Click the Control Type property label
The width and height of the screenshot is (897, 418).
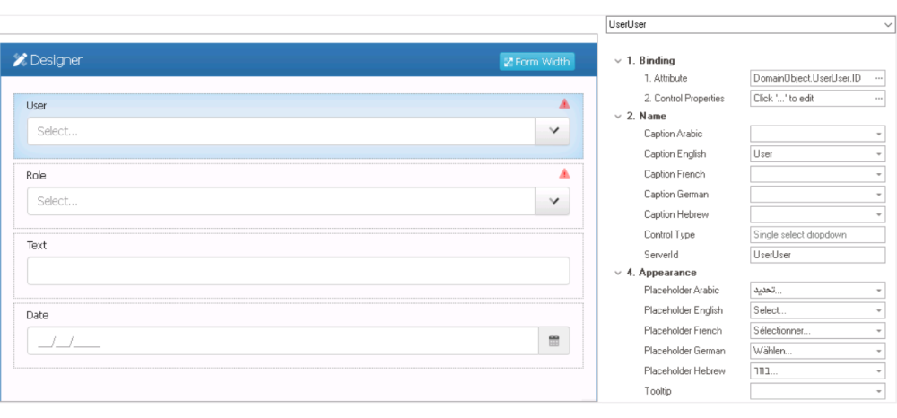point(669,234)
